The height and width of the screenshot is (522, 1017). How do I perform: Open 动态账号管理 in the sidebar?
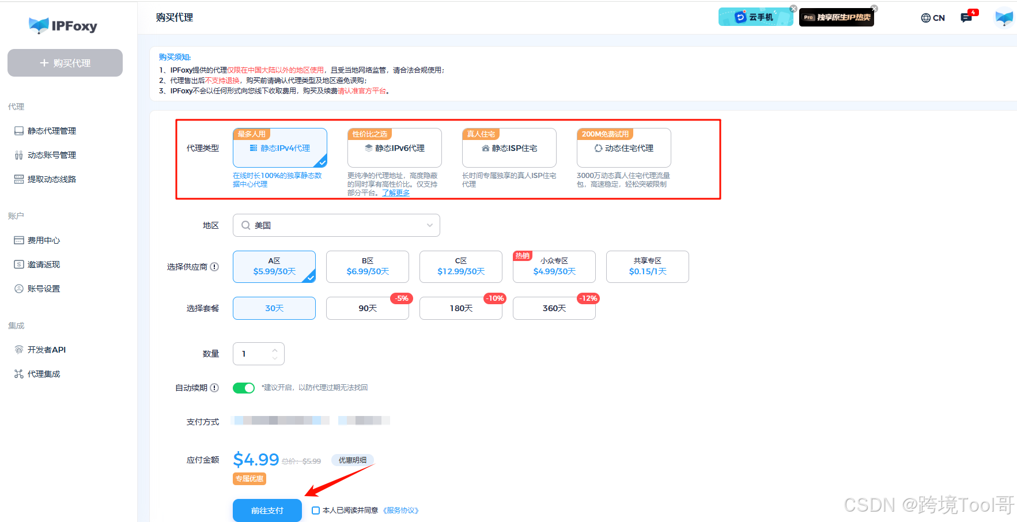[52, 155]
